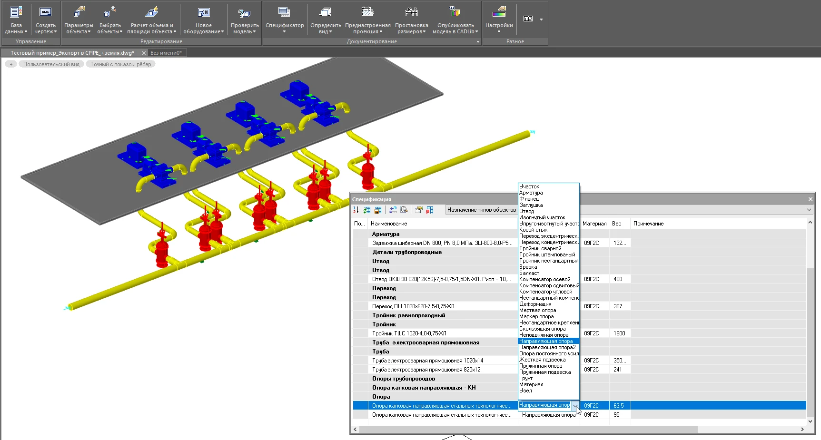Click the save table icon in Спецификация toolbar
This screenshot has height=440, width=821.
click(x=378, y=210)
